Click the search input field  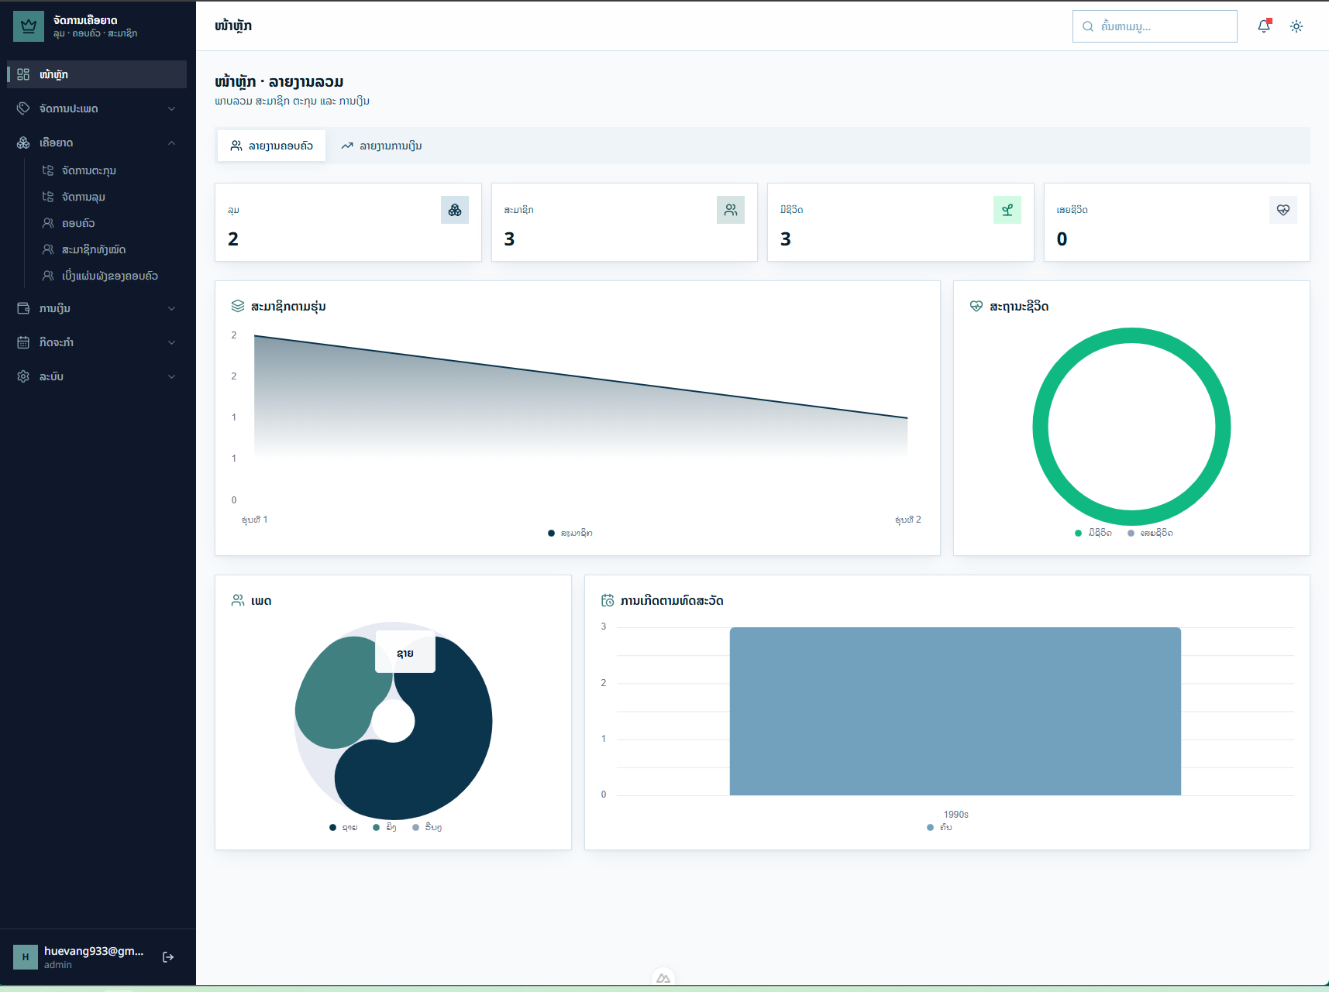click(x=1155, y=26)
